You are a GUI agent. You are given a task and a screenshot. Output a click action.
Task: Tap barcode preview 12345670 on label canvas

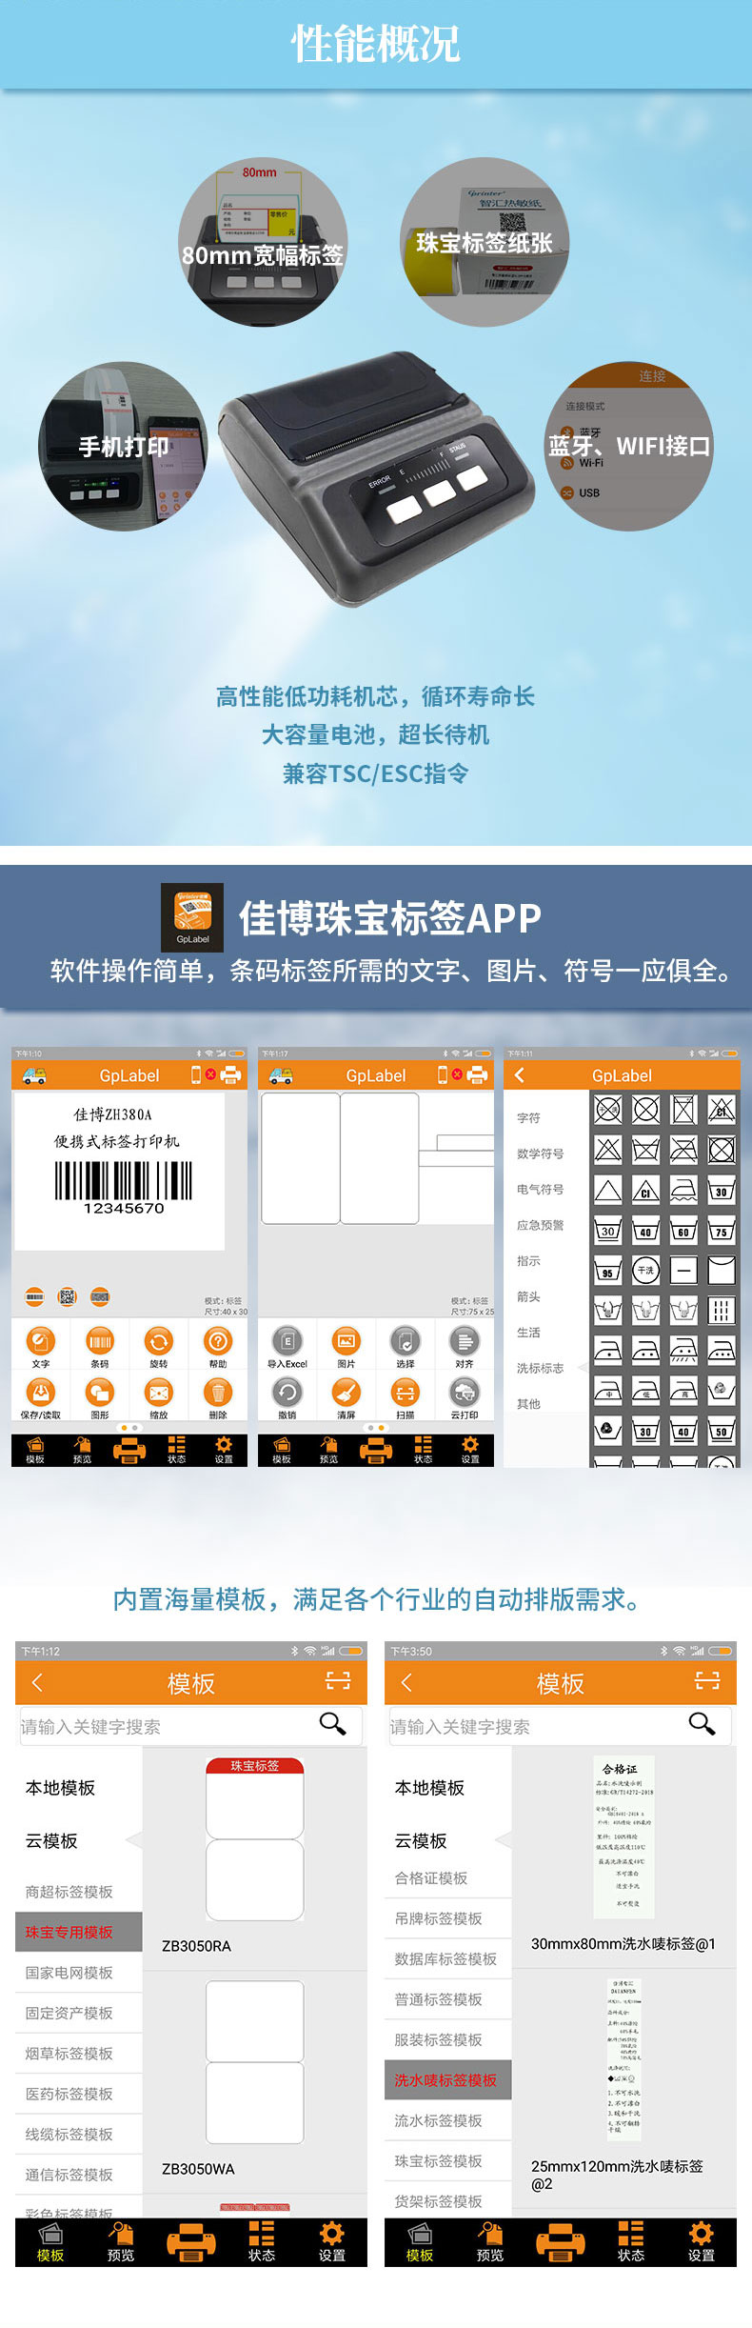point(124,1188)
